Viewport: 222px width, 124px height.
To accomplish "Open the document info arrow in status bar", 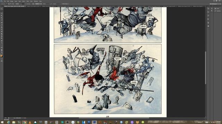I will [25, 118].
